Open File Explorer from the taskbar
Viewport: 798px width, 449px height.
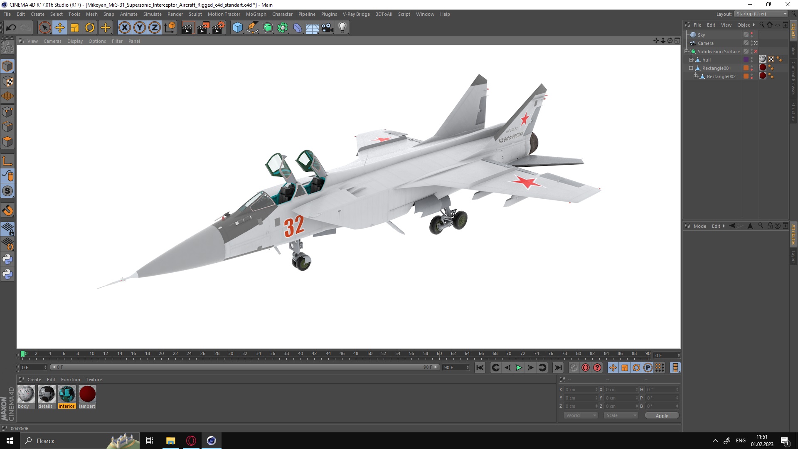(x=170, y=441)
